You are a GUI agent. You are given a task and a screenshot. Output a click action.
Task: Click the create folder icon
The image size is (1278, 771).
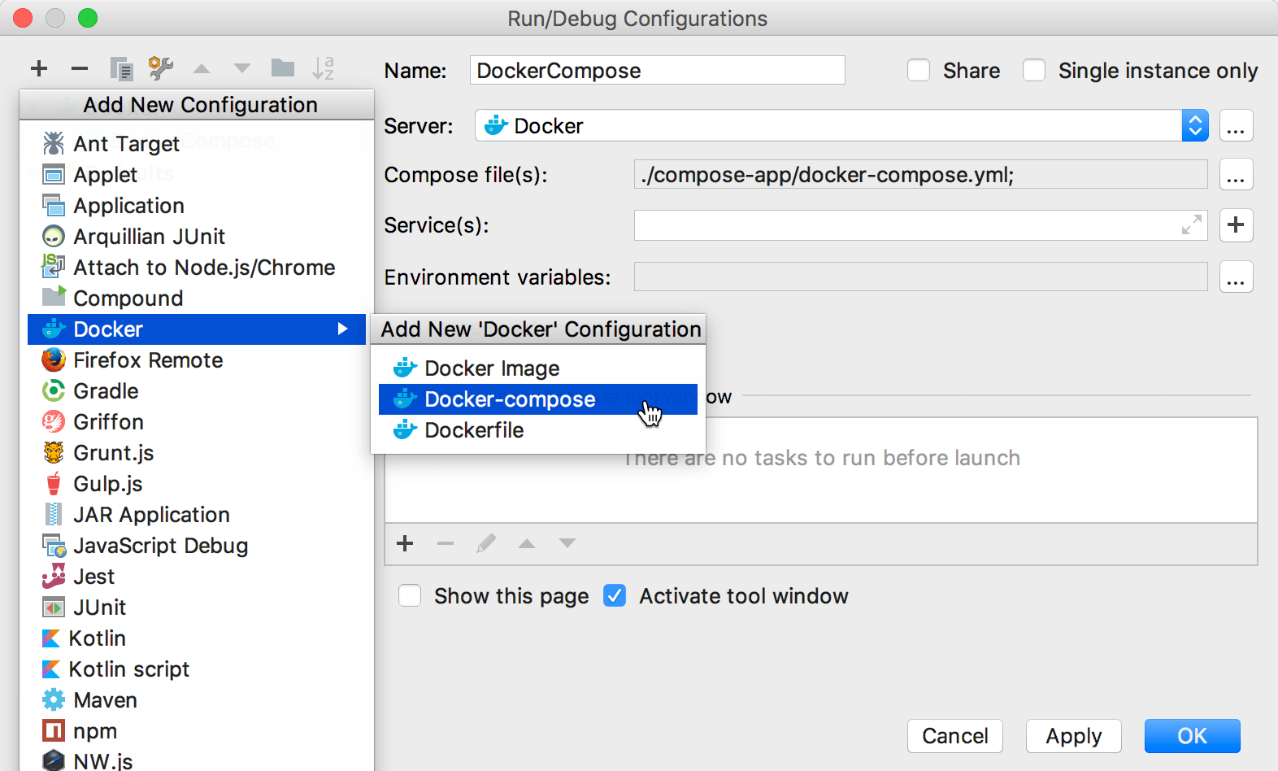283,68
